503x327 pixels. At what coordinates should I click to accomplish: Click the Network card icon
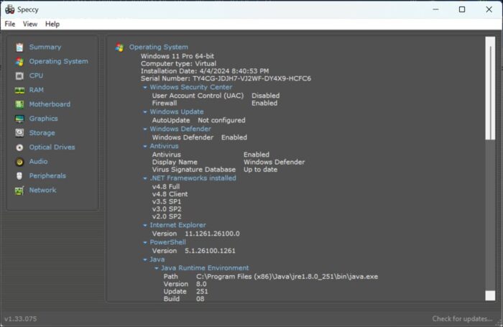19,190
